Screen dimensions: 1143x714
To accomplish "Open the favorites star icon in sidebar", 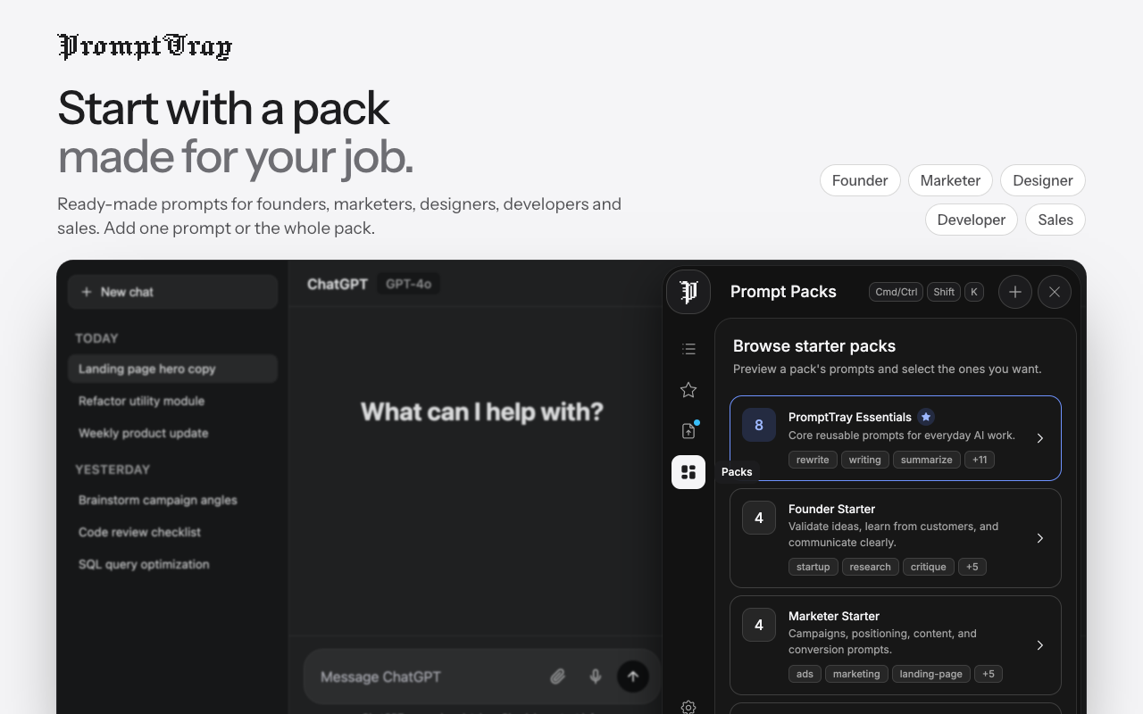I will (688, 390).
